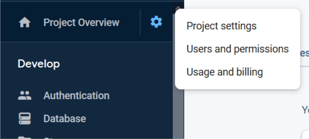309x139 pixels.
Task: Click the partially visible Storage folder icon
Action: tap(25, 138)
